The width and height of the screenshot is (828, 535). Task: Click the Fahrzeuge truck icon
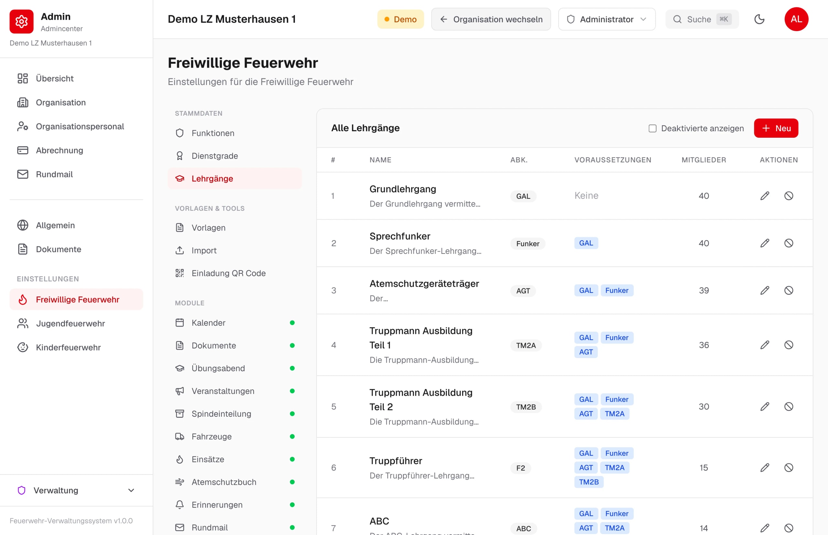coord(180,436)
